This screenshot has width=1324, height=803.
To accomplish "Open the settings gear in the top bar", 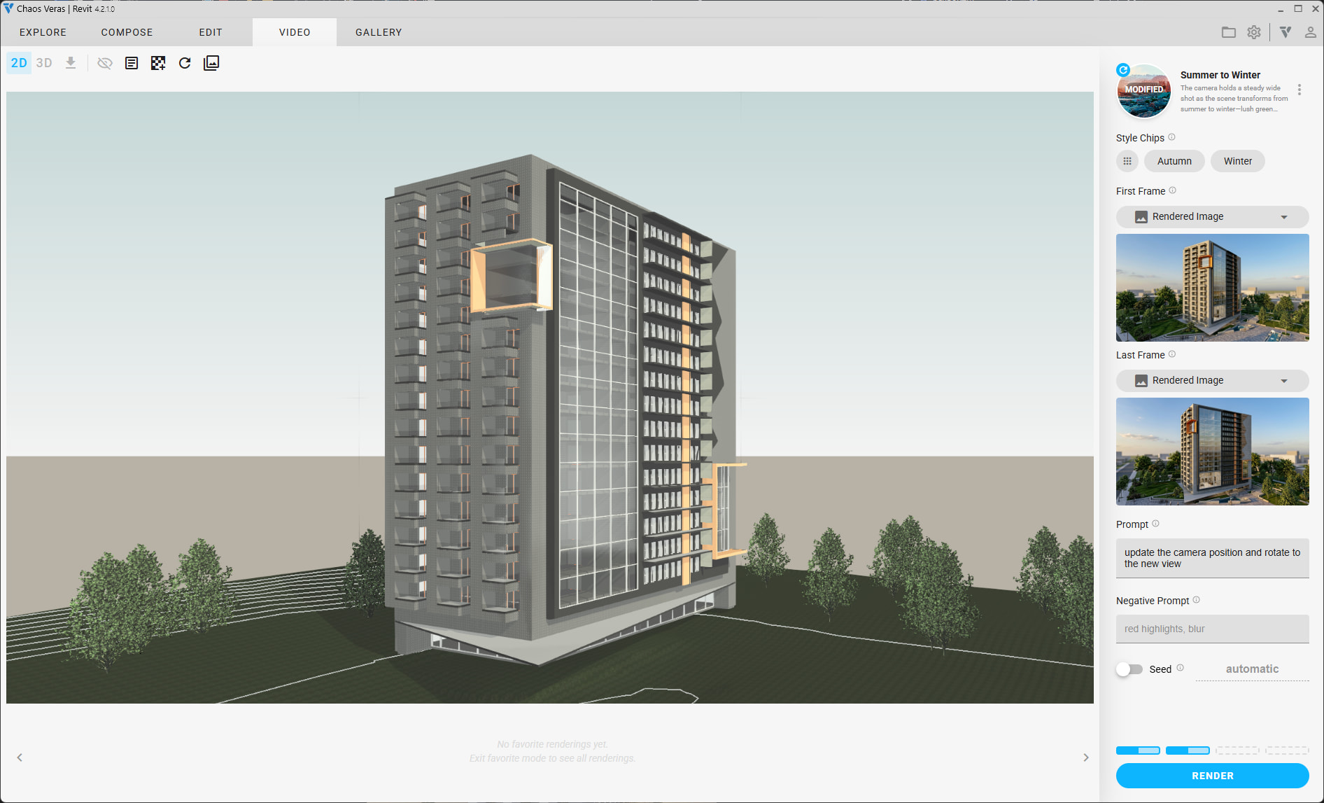I will [1254, 32].
